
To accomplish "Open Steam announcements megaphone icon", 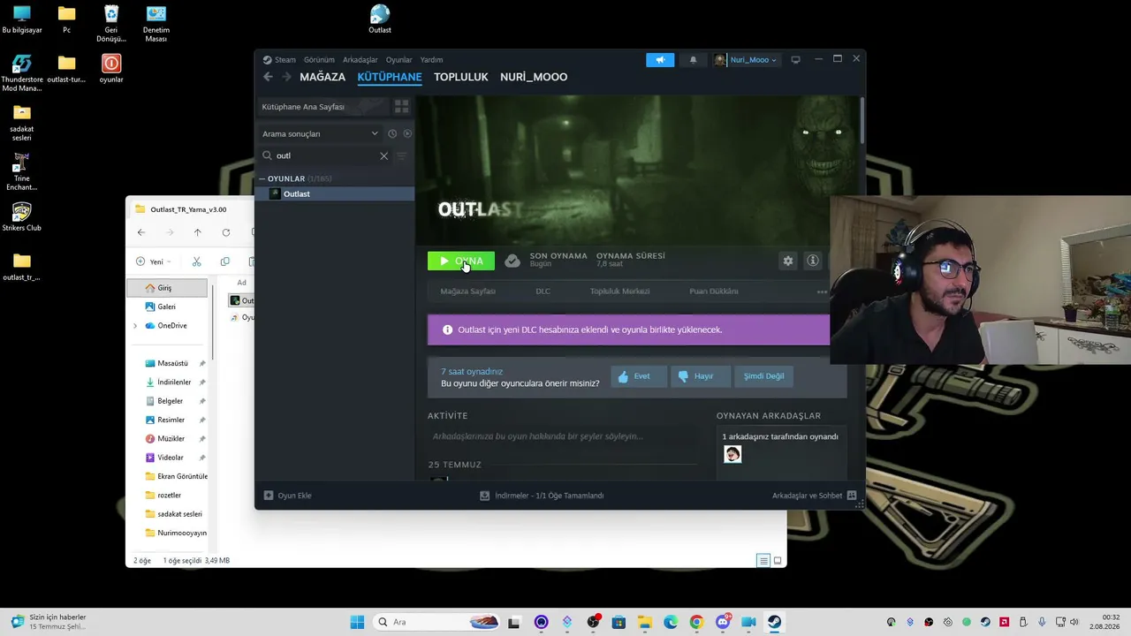I will tap(660, 60).
